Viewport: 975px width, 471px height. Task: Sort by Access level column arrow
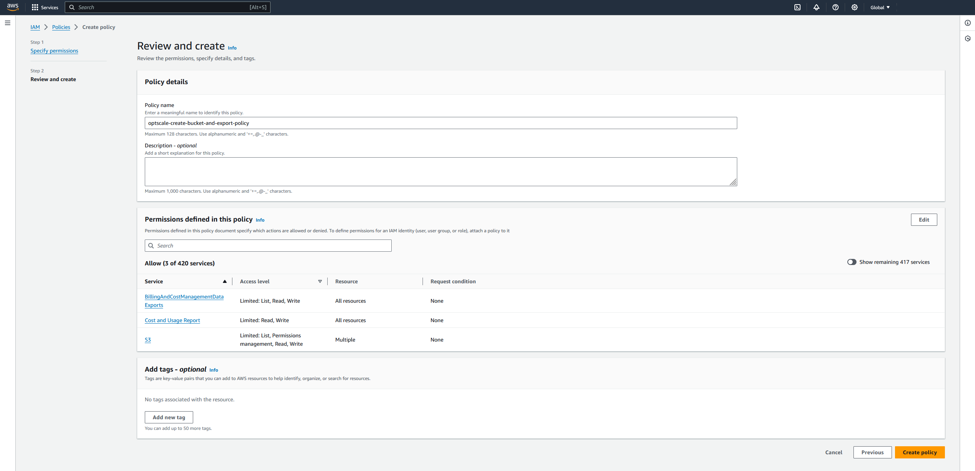pos(320,281)
